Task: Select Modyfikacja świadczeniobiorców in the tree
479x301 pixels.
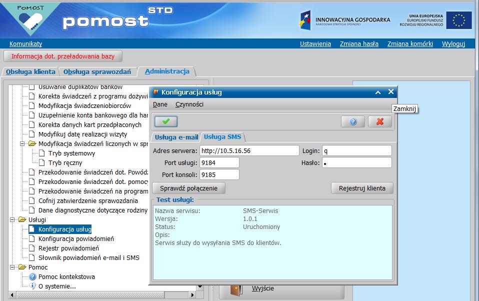Action: coord(84,105)
